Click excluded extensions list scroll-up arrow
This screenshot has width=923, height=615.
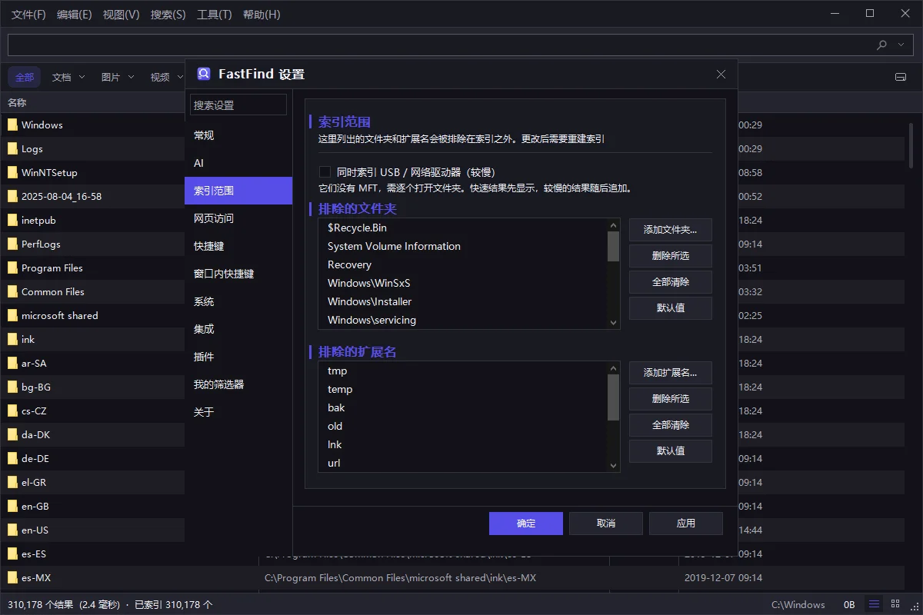613,368
